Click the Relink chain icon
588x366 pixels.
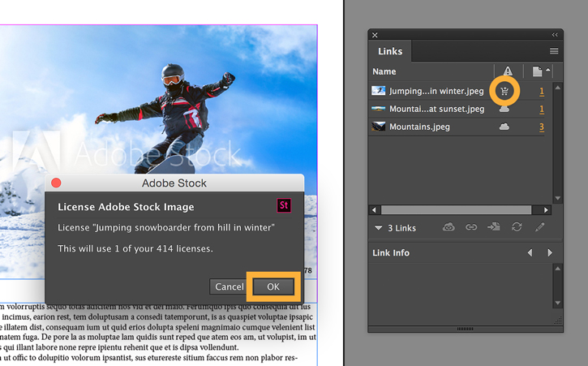click(471, 226)
